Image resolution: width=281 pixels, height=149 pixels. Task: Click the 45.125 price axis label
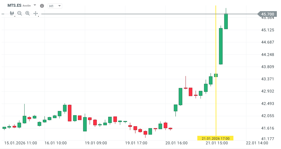267,30
